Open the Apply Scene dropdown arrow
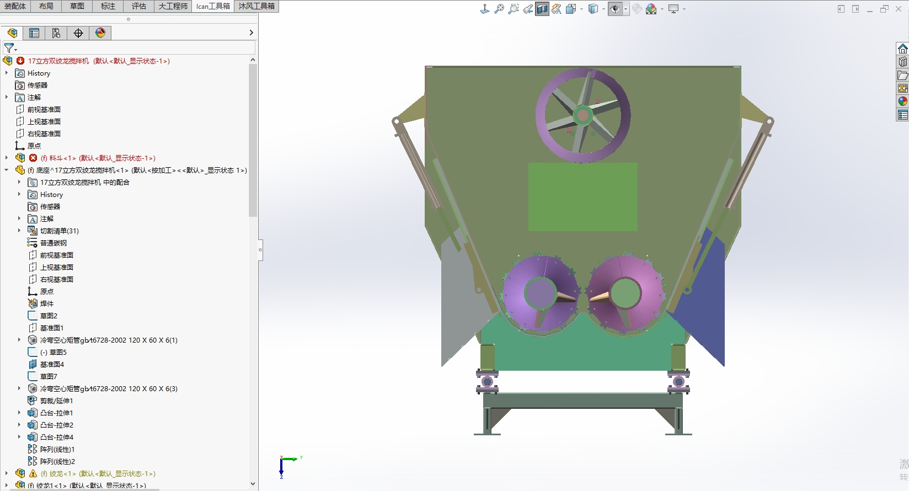The image size is (909, 491). [662, 9]
